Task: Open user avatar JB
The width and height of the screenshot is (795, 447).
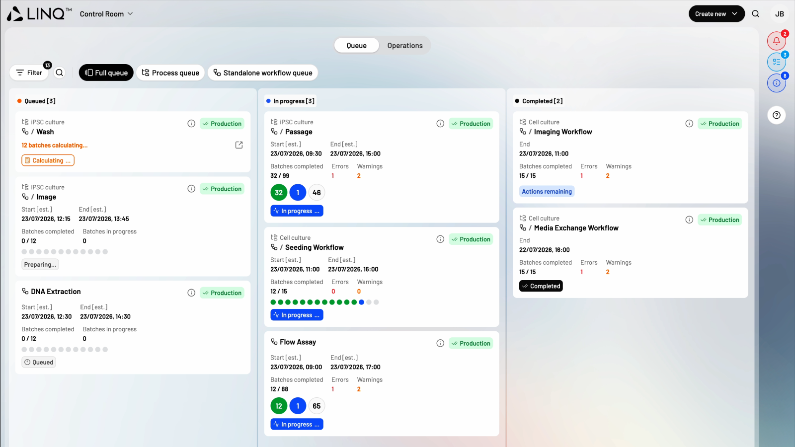Action: (780, 14)
